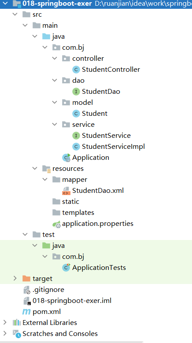Click the StudentDao.xml file icon
Viewport: 192px width, 343px height.
point(66,191)
